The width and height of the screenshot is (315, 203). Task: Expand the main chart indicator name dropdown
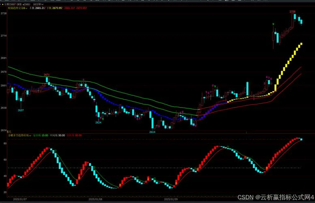pyautogui.click(x=17, y=8)
